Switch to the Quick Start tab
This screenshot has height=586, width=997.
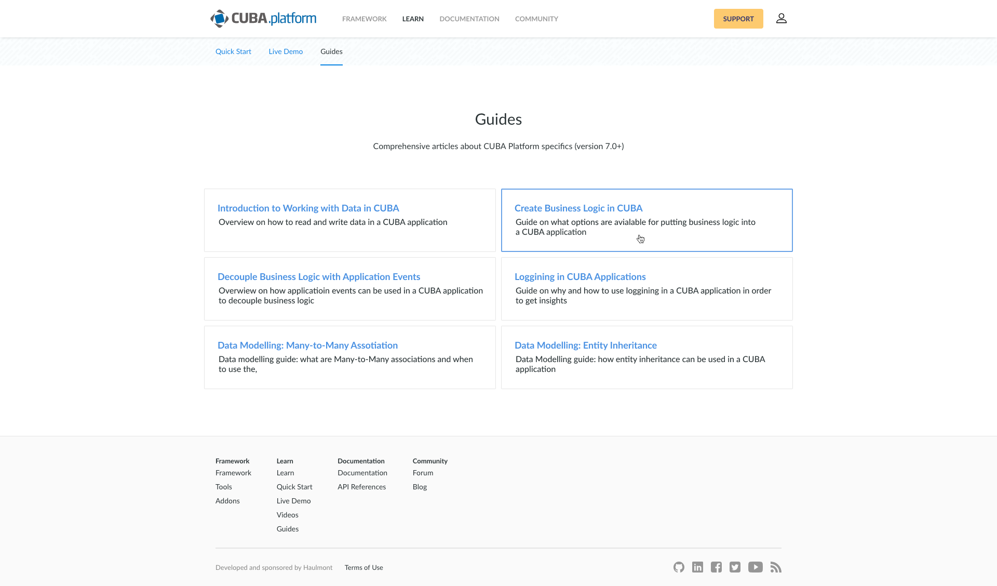tap(233, 51)
